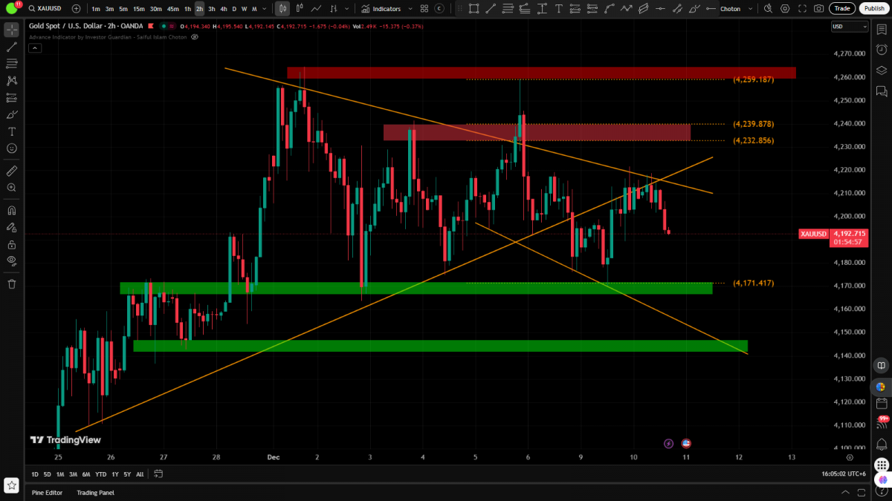Open the Measure ruler tool
Viewport: 892px width, 501px height.
pyautogui.click(x=12, y=171)
